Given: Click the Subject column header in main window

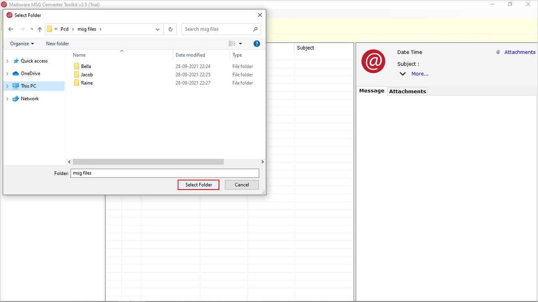Looking at the screenshot, I should click(306, 48).
